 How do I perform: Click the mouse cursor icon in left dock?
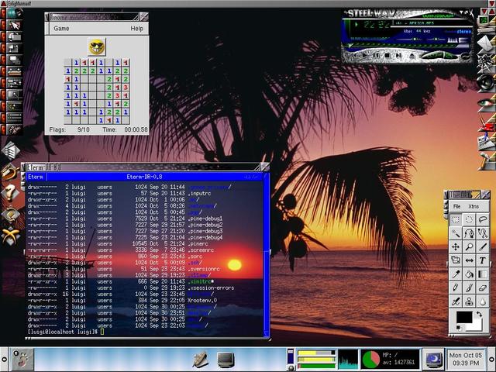click(14, 25)
